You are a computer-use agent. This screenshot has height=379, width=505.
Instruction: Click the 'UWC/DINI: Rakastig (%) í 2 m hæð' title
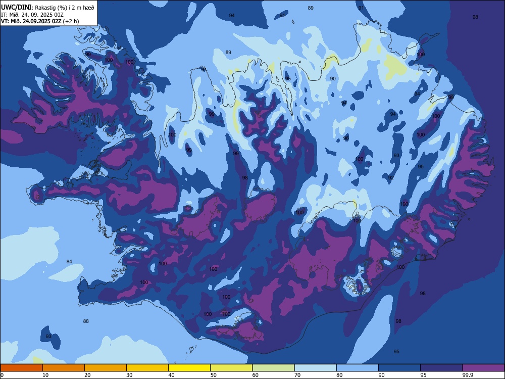[47, 7]
